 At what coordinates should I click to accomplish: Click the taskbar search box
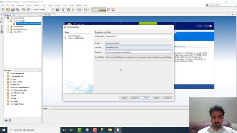(x=34, y=130)
